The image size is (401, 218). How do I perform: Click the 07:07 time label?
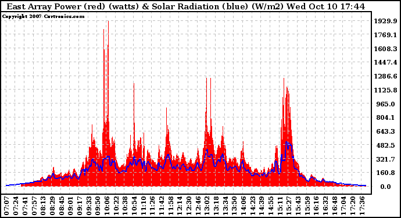(6, 206)
